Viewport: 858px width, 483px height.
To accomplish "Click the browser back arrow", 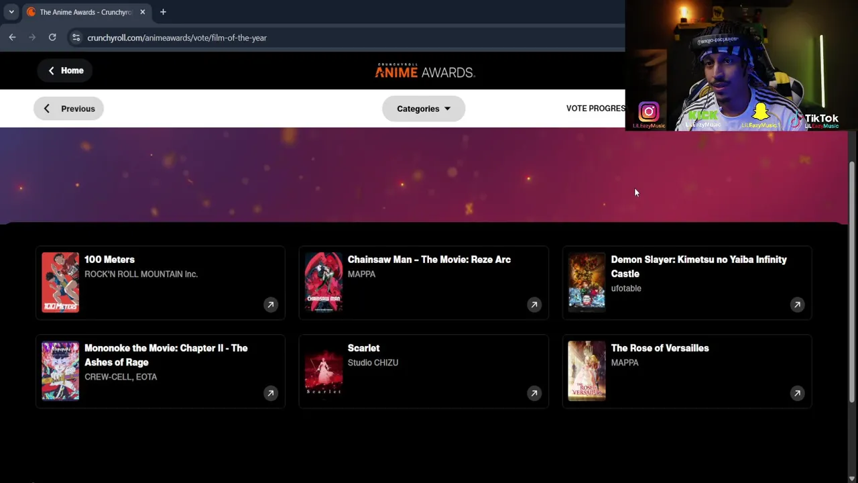I will [12, 38].
